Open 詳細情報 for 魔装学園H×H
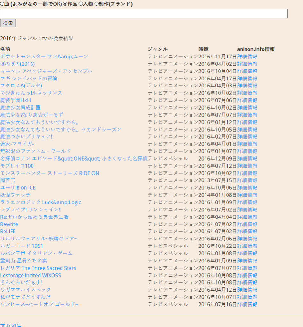The image size is (303, 327). click(x=247, y=100)
